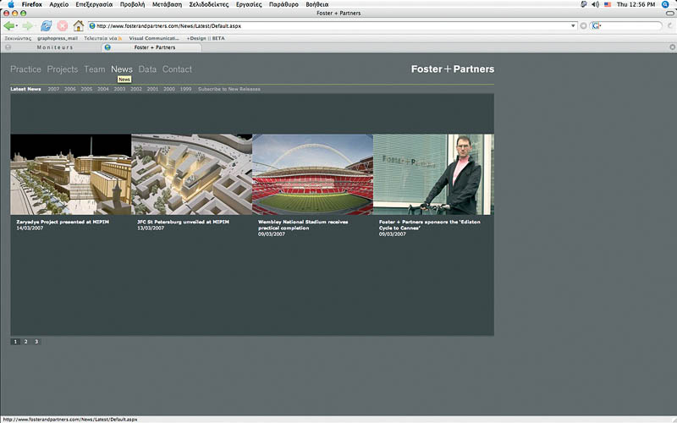677x423 pixels.
Task: Open the Εργασίες menu
Action: pyautogui.click(x=249, y=4)
